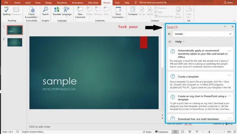237x134 pixels.
Task: Open Search pane options dropdown arrow
Action: [x=225, y=26]
